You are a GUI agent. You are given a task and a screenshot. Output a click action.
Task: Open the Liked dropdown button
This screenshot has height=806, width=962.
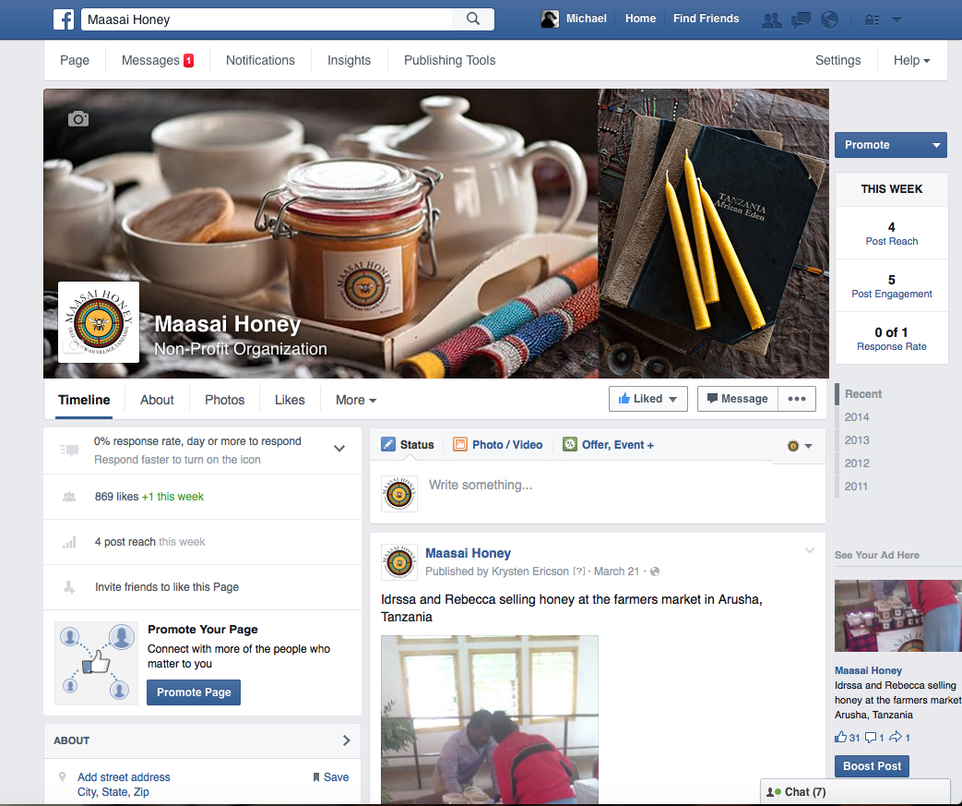647,399
